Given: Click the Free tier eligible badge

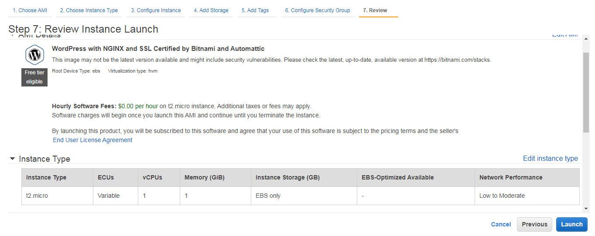Looking at the screenshot, I should [34, 77].
